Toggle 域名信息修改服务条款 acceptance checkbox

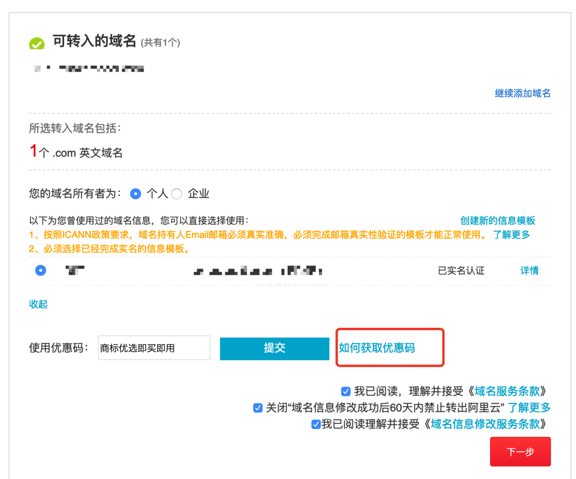click(316, 424)
